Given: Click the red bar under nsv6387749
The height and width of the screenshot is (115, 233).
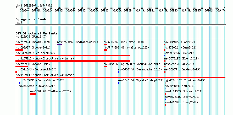Looking at the screenshot, I should coord(106,45).
